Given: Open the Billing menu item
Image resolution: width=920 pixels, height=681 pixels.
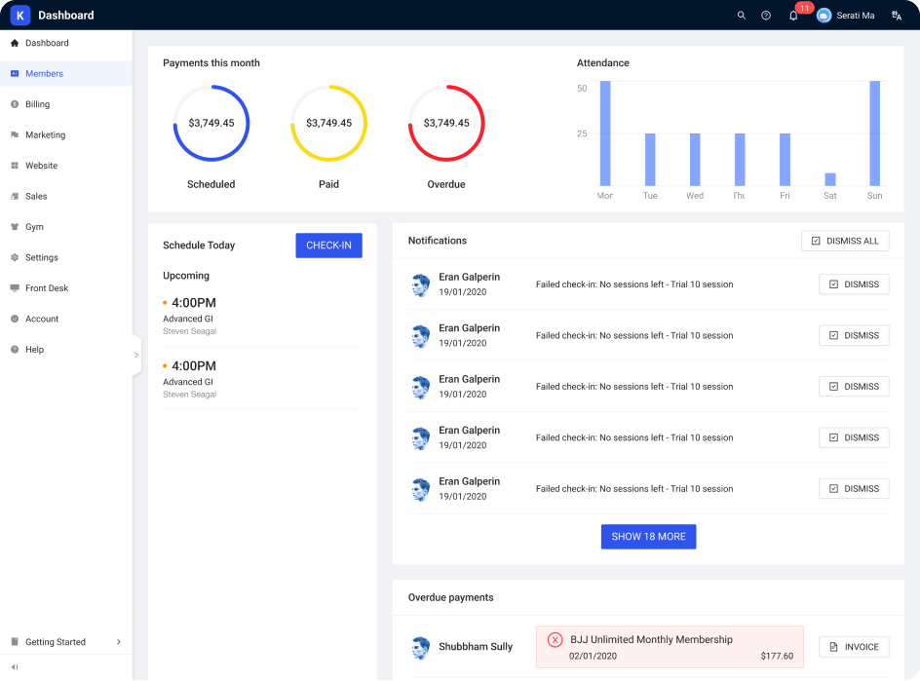Looking at the screenshot, I should coord(37,104).
